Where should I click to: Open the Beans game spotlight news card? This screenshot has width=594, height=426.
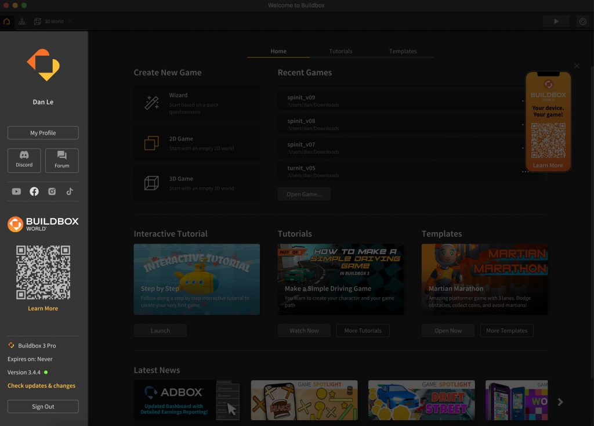click(304, 400)
